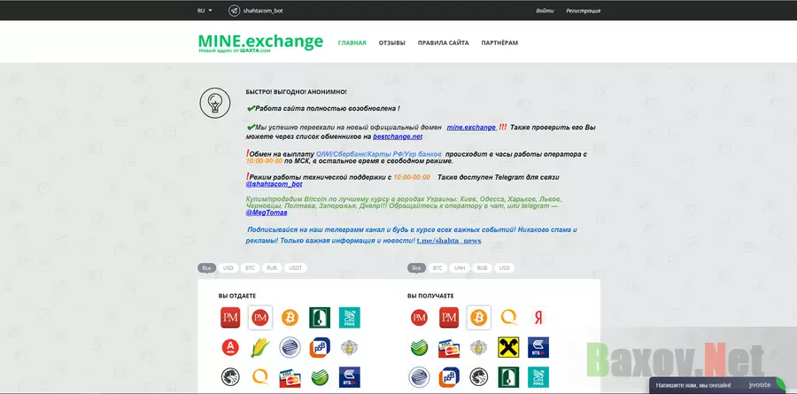Image resolution: width=797 pixels, height=394 pixels.
Task: Choose Bitcoin icon in Вы получаете section
Action: click(x=479, y=318)
